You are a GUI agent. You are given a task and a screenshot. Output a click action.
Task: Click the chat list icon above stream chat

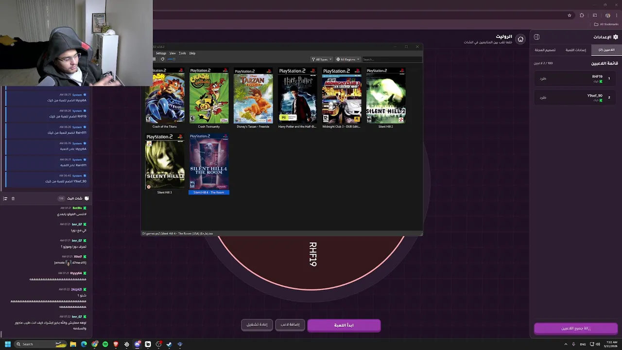tap(5, 198)
